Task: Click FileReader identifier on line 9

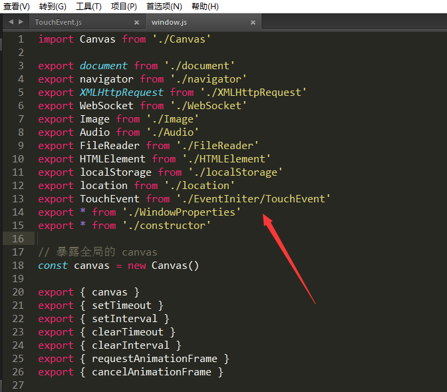Action: coord(110,146)
